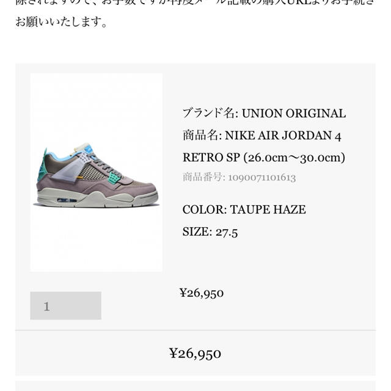Click the RETRO SP (26.0cm～30.0cm) line

[x=264, y=158]
